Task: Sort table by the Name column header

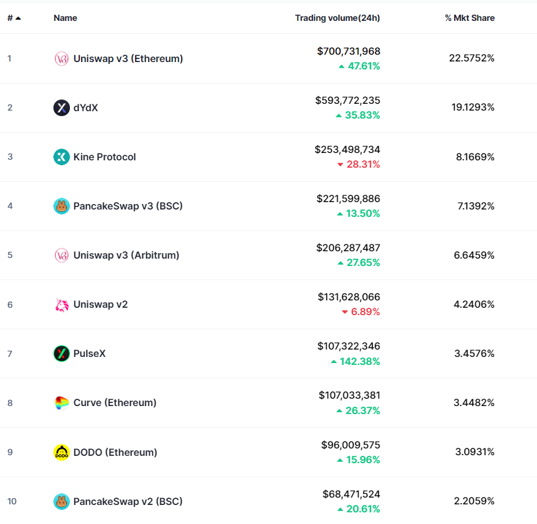Action: point(66,18)
